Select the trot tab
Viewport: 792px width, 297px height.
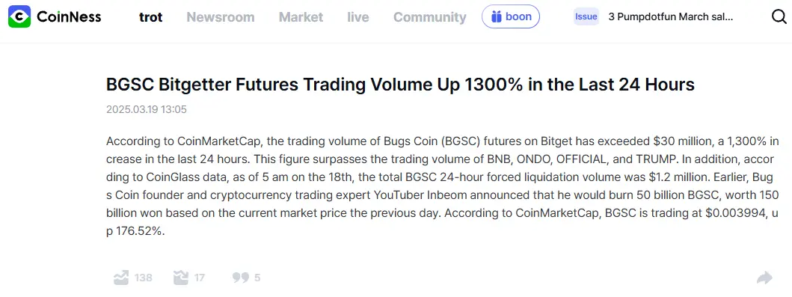click(x=150, y=17)
